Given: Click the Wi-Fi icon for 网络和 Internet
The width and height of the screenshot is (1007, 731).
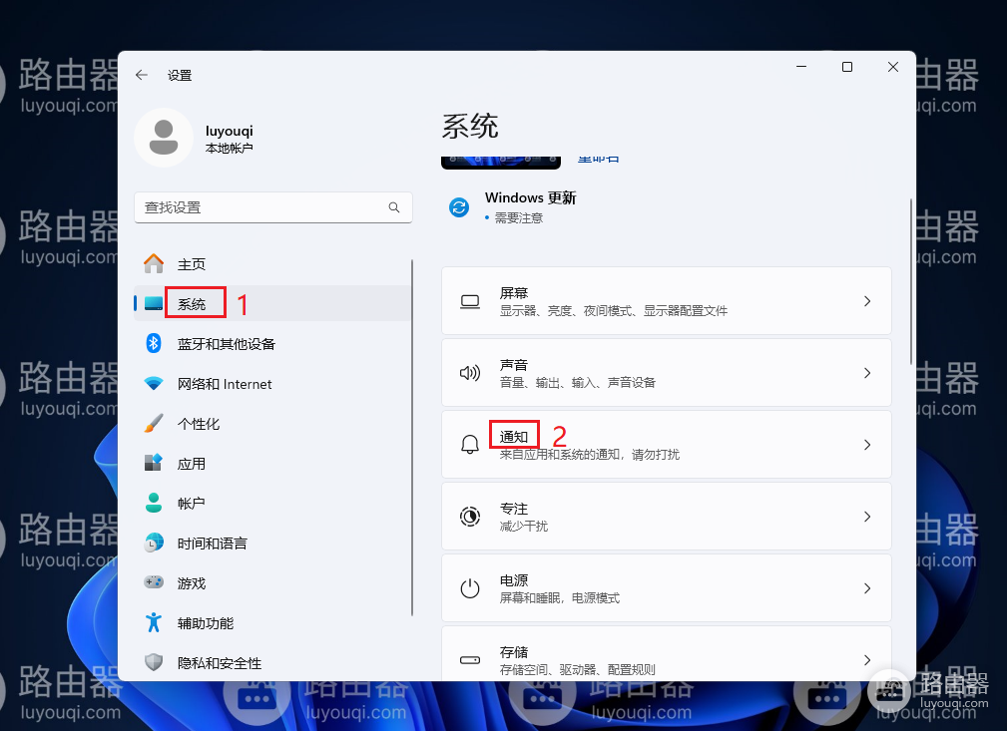Looking at the screenshot, I should tap(154, 384).
